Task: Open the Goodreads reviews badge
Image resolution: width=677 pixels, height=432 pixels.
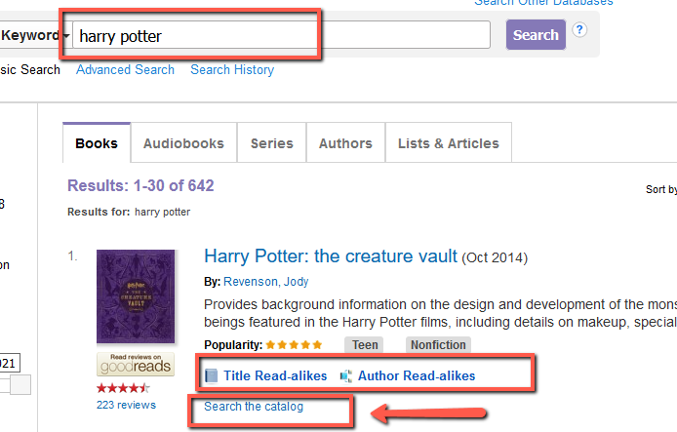Action: (x=136, y=365)
